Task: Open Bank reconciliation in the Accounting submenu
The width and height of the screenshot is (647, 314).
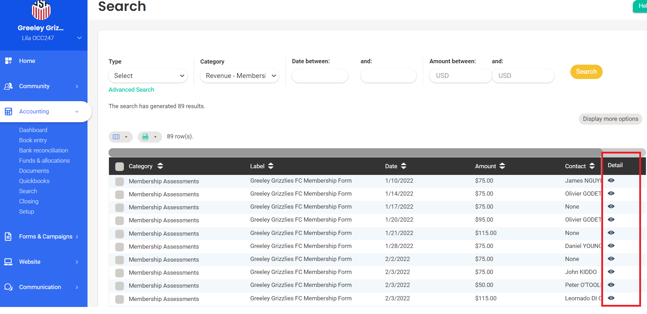Action: [x=44, y=150]
